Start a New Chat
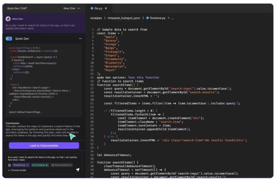The image size is (277, 181). tap(70, 8)
